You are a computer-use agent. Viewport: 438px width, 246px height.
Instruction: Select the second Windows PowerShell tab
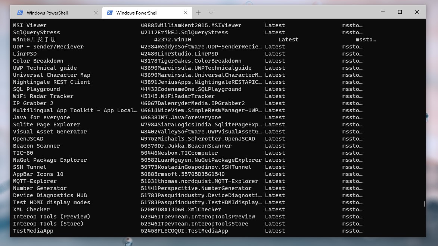pos(147,13)
